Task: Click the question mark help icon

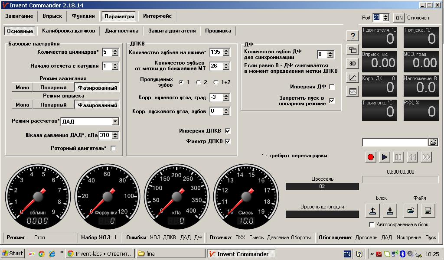Action: coord(353,36)
